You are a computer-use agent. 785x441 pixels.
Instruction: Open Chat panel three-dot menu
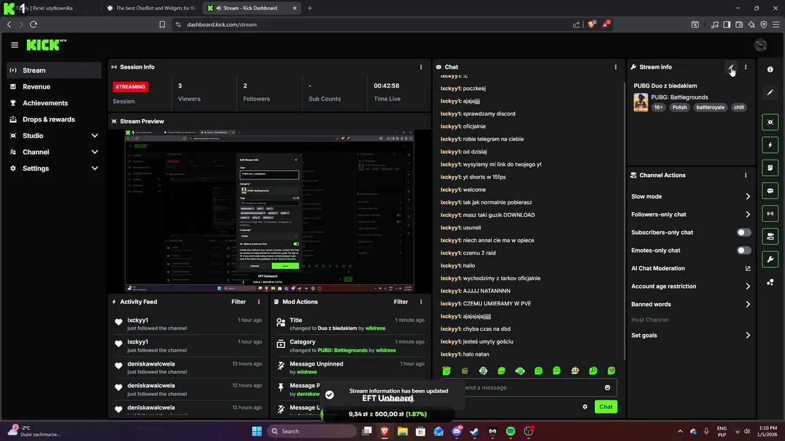[x=616, y=67]
